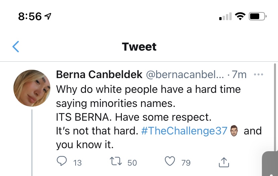Image resolution: width=278 pixels, height=176 pixels.
Task: Tap the battery indicator icon
Action: click(258, 16)
